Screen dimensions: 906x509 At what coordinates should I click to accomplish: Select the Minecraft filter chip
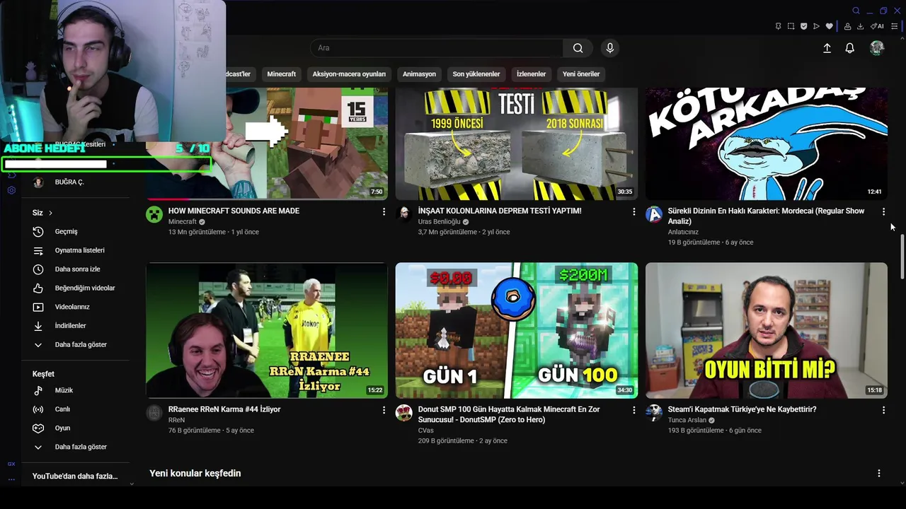(x=282, y=74)
